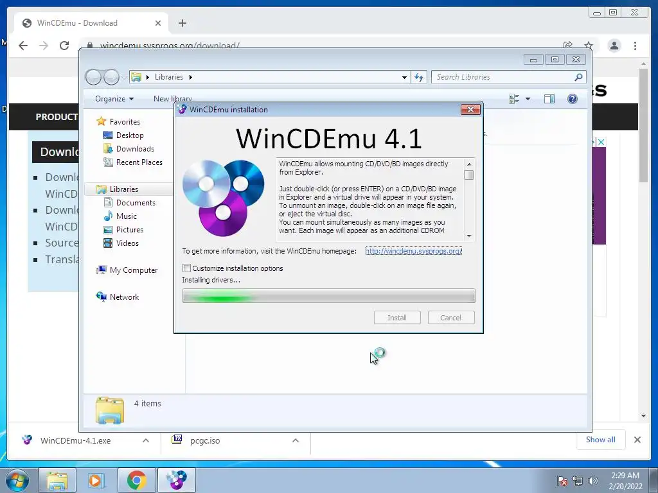658x493 pixels.
Task: Click Libraries breadcrumb in address bar
Action: pyautogui.click(x=169, y=77)
